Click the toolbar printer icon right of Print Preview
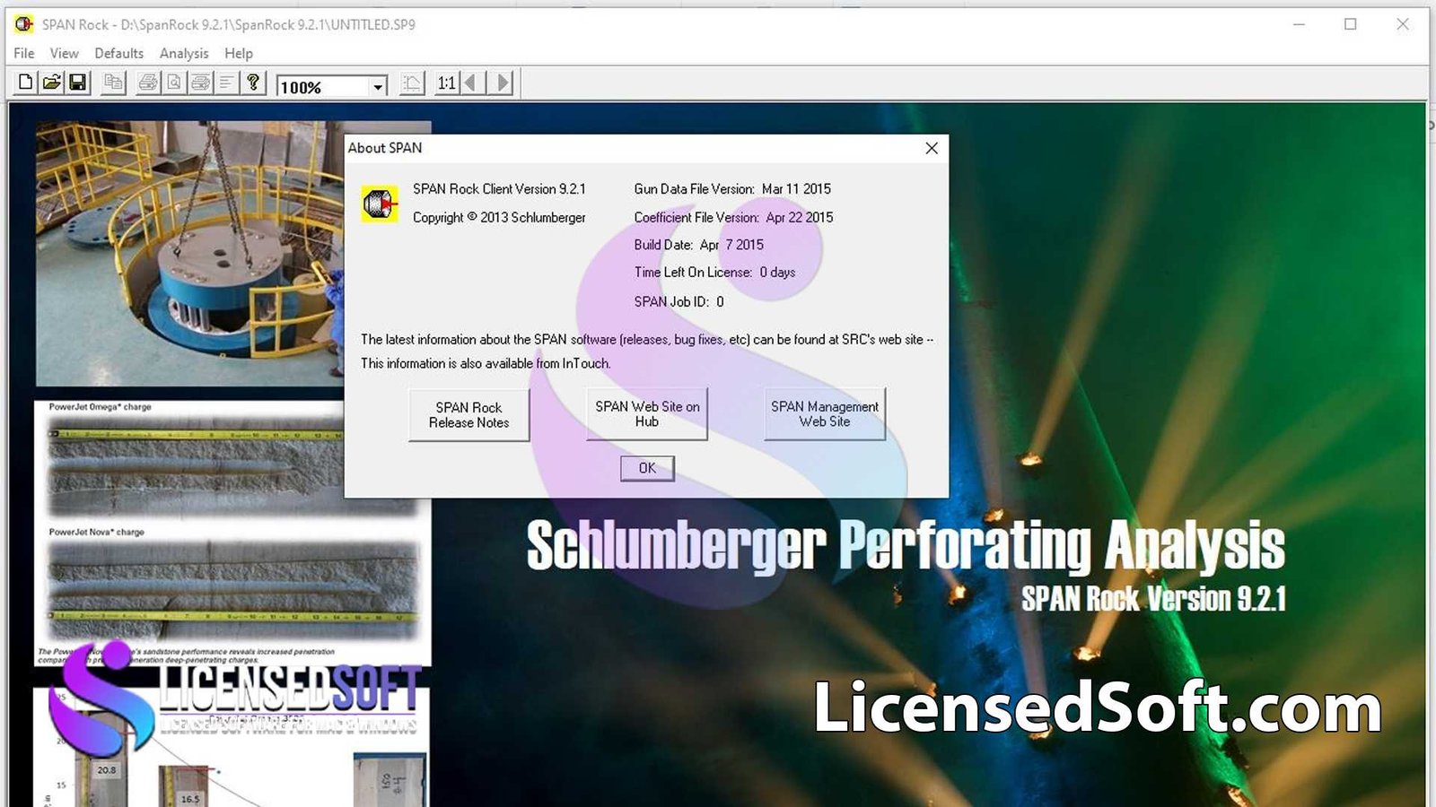Image resolution: width=1436 pixels, height=807 pixels. tap(201, 83)
